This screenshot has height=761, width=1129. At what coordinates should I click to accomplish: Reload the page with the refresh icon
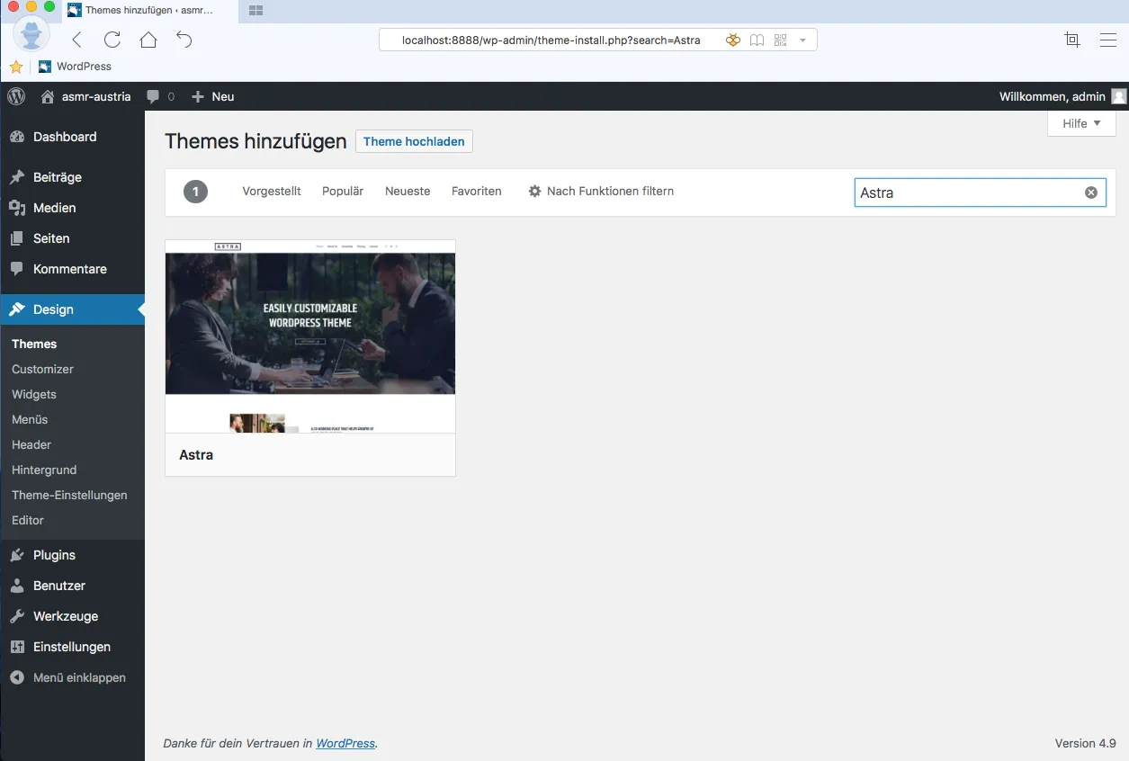coord(112,40)
